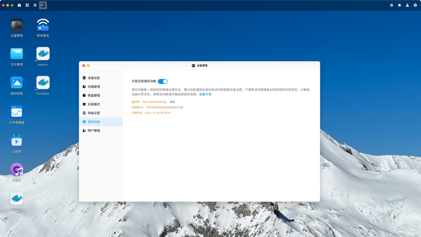Open the 我的相册 photo album app
421x237 pixels.
tap(16, 83)
